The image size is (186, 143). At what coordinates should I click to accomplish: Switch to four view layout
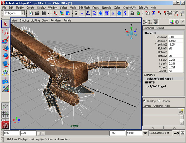(x=5, y=114)
